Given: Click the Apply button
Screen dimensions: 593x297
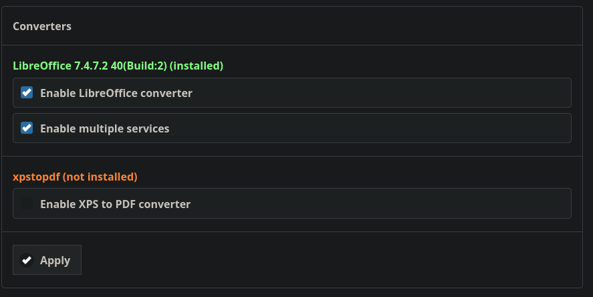Looking at the screenshot, I should coord(47,260).
